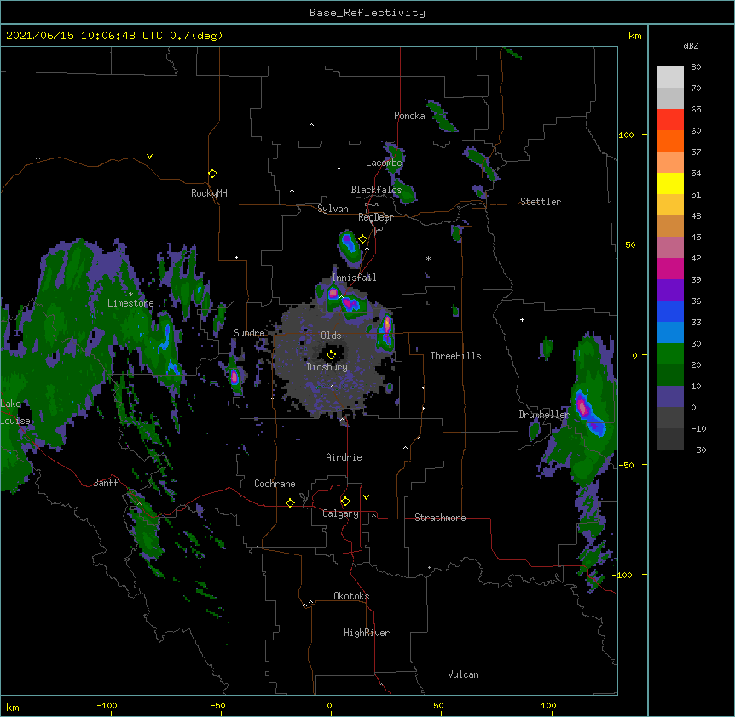Click the Lacombe label
735x717 pixels.
pyautogui.click(x=384, y=163)
